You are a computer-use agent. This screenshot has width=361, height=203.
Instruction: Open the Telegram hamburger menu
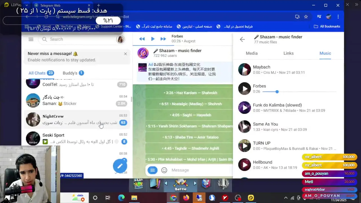(x=31, y=39)
